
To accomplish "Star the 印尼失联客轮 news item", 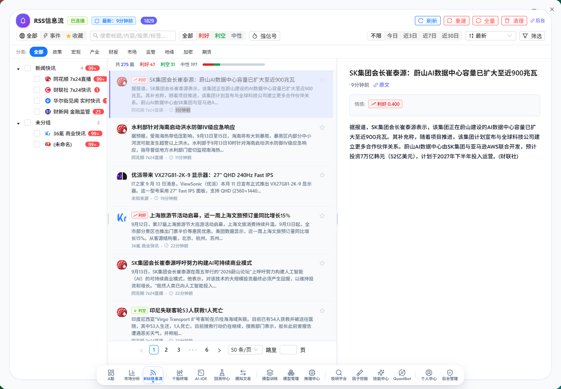I will (322, 311).
